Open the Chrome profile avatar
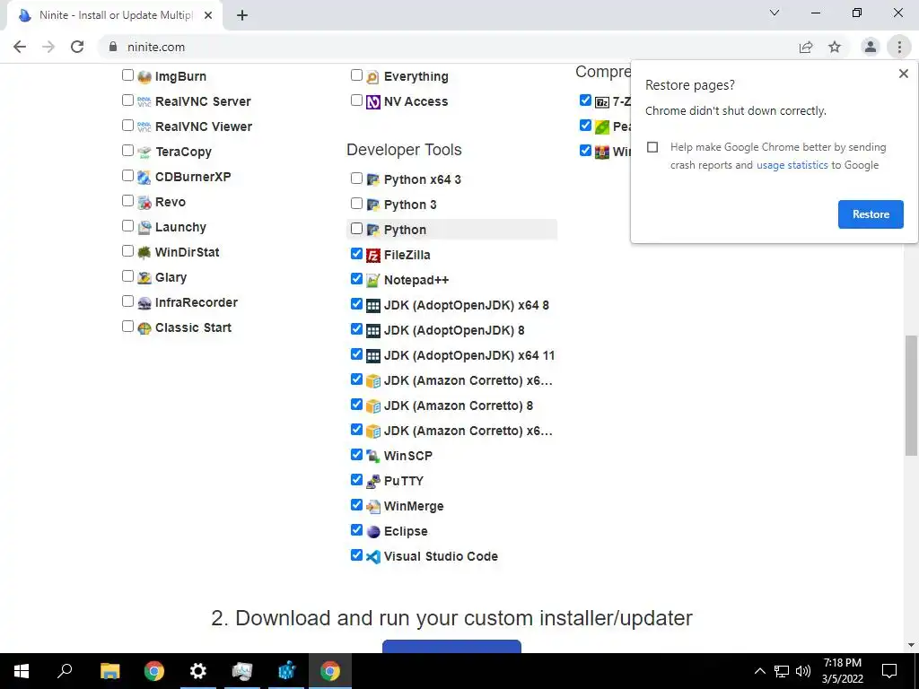The height and width of the screenshot is (689, 919). tap(871, 47)
